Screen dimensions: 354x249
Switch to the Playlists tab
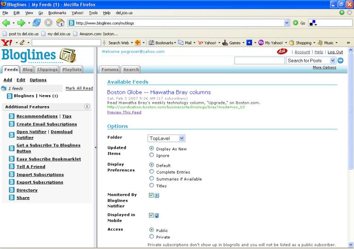coord(72,69)
